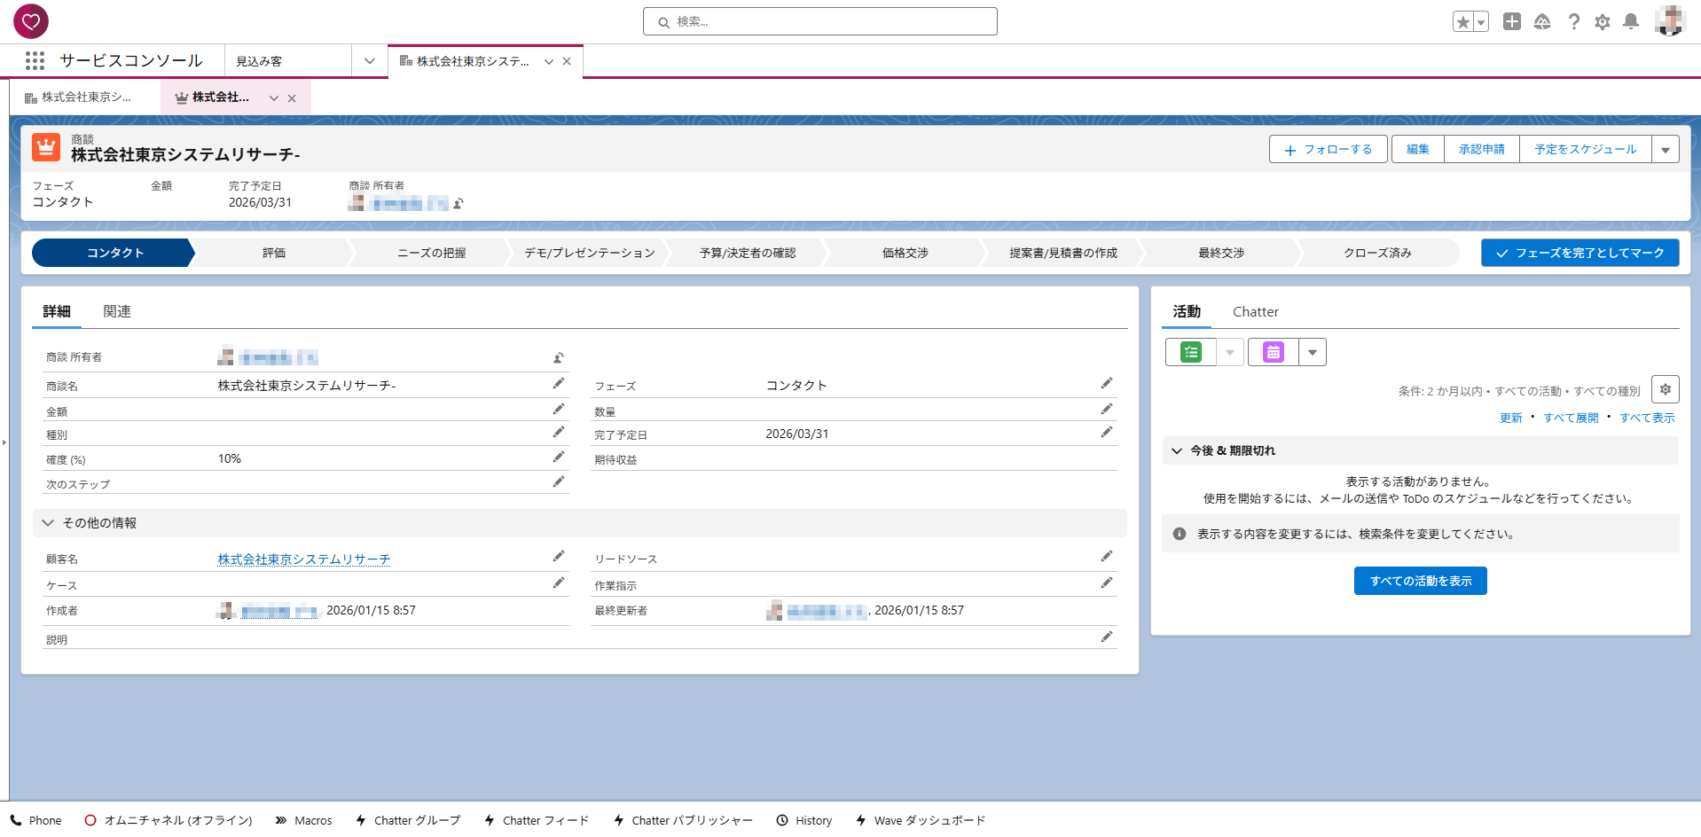
Task: Click the notifications bell icon
Action: 1630,21
